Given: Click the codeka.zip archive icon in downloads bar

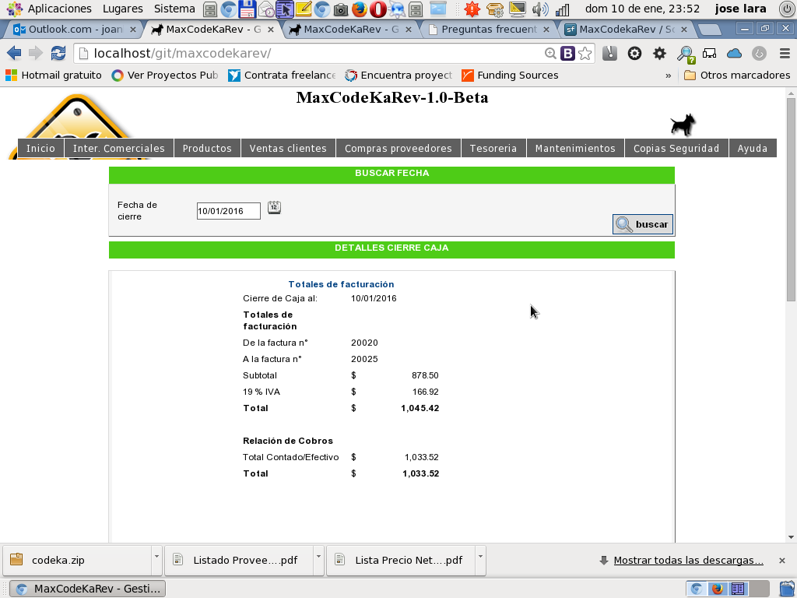Looking at the screenshot, I should tap(17, 560).
